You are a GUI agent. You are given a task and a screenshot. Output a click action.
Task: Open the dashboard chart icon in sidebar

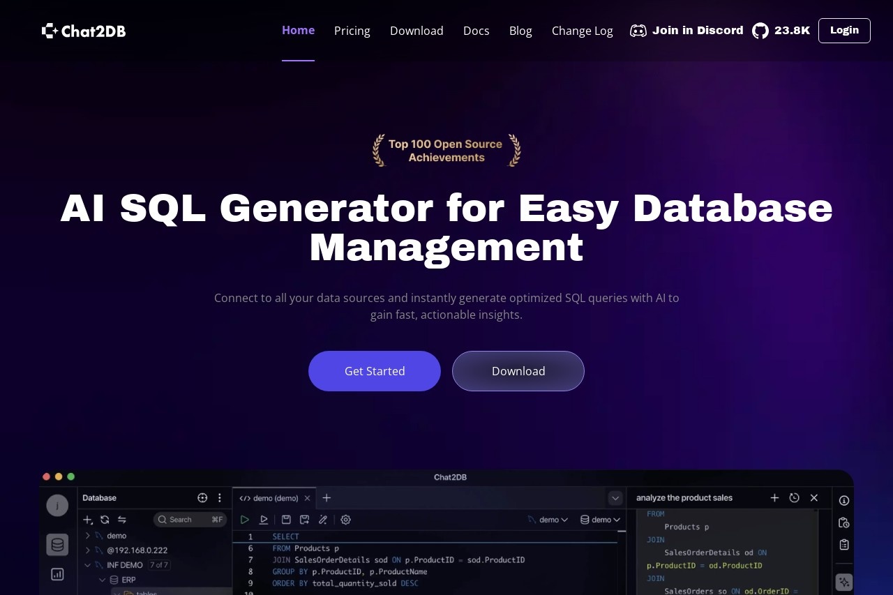(57, 574)
